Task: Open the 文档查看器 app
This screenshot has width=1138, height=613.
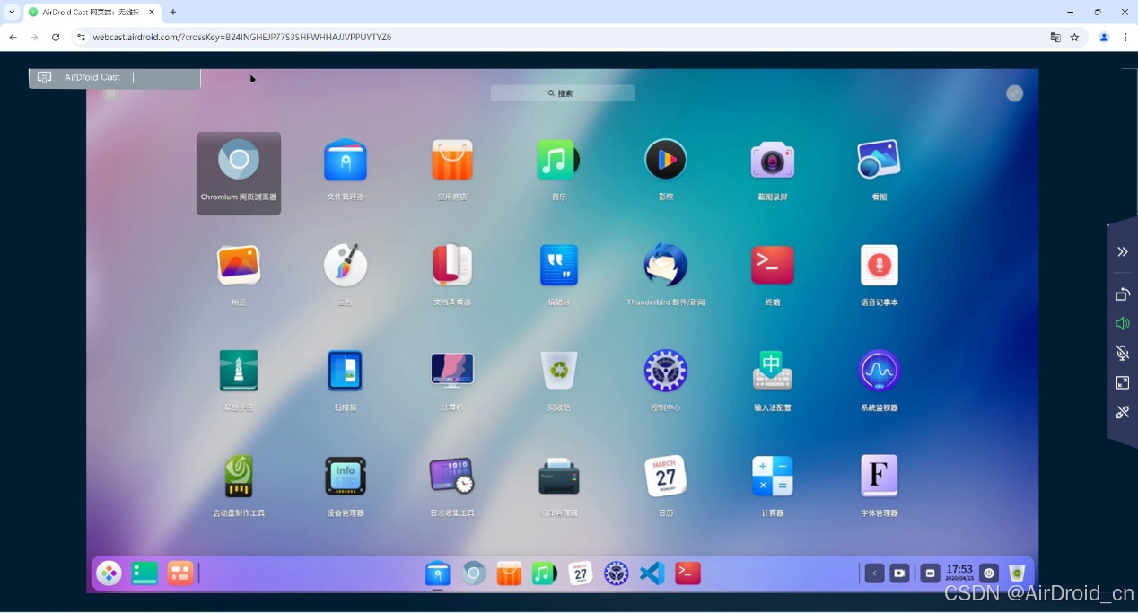Action: pos(451,266)
